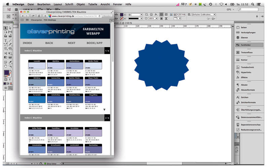269x168 pixels.
Task: Open Einfacher Grafikrahmen object style dropdown
Action: coord(214,14)
